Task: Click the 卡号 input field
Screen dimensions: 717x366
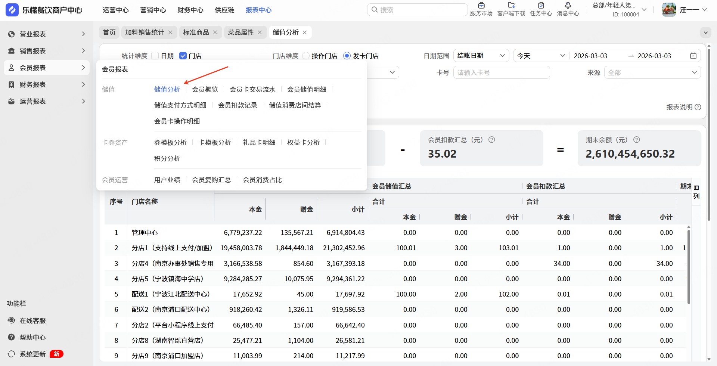Action: point(501,72)
